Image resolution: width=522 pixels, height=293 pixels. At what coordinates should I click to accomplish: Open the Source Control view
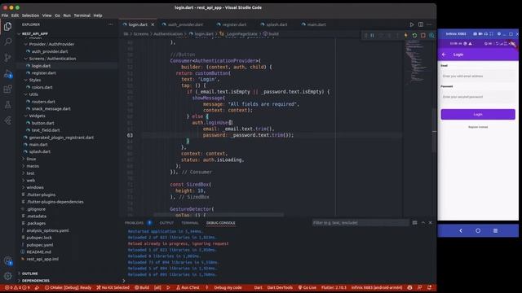(x=7, y=58)
